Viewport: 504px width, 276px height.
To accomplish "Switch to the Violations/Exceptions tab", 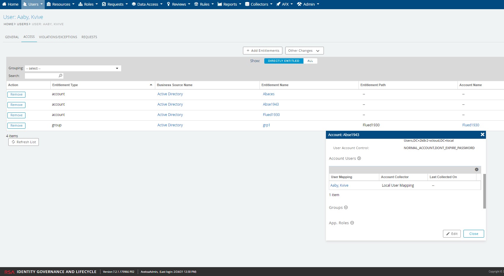I will coord(58,37).
